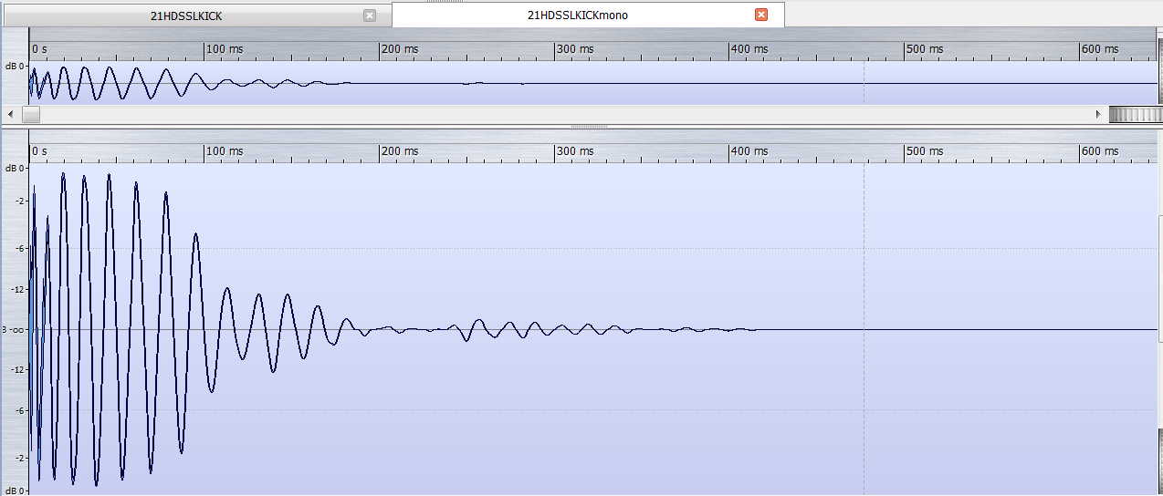Click the overview scrollbar left arrow

tap(10, 115)
